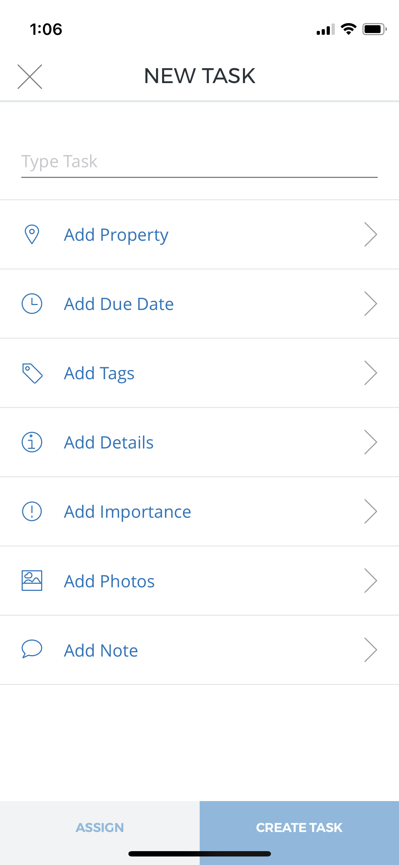399x865 pixels.
Task: Tap the location pin icon for property
Action: coord(32,234)
